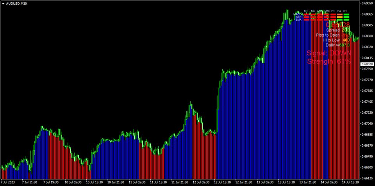Click the EMA row label in the dashboard
Screen dimensions: 375x186
pyautogui.click(x=298, y=20)
